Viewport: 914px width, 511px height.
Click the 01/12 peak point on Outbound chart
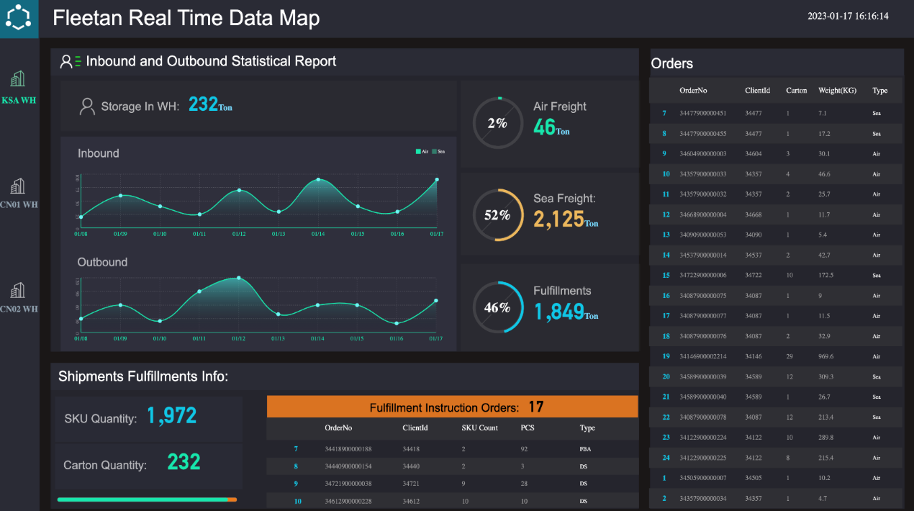[238, 278]
